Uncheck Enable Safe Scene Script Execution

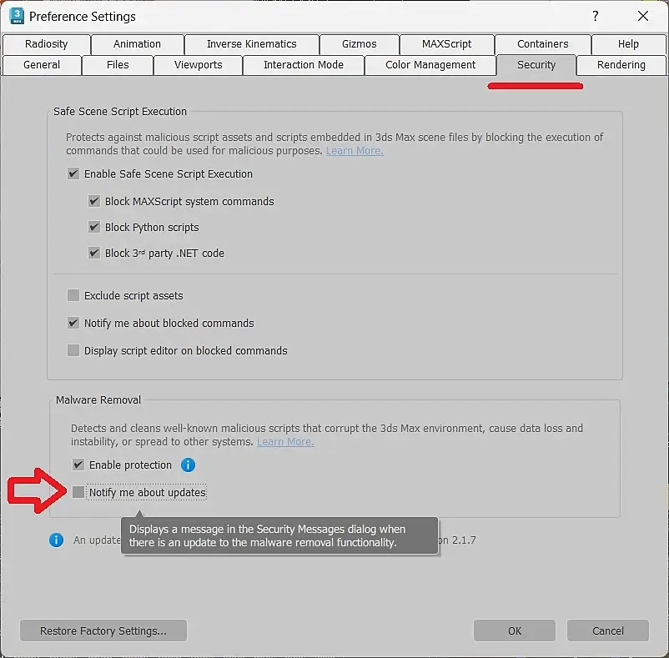(x=73, y=173)
